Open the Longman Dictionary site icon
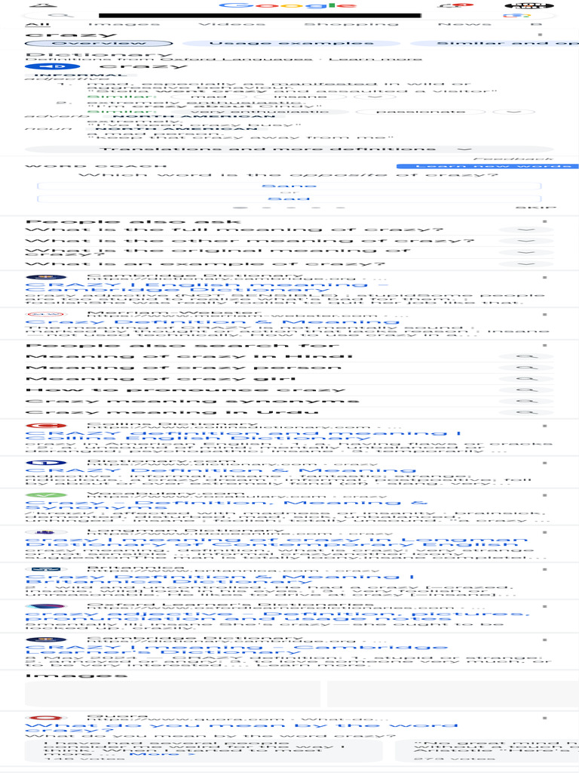Screen dimensions: 579x773 (x=46, y=532)
